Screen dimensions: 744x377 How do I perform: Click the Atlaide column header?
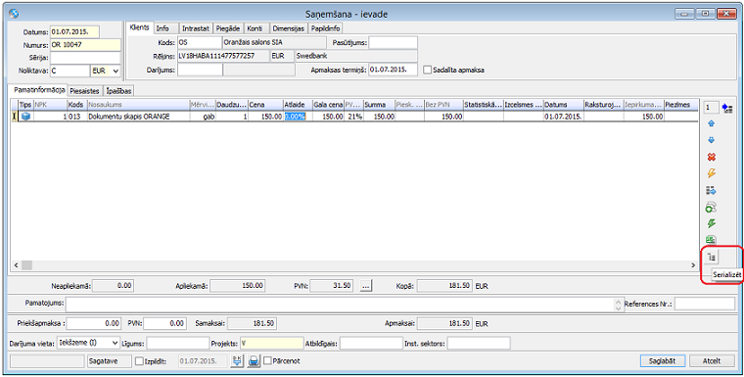[298, 105]
